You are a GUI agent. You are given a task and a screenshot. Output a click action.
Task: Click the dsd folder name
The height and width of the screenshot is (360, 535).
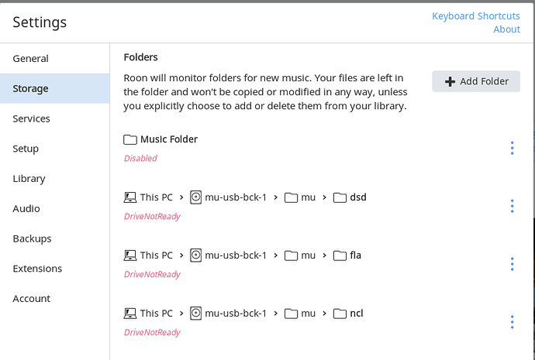click(358, 197)
